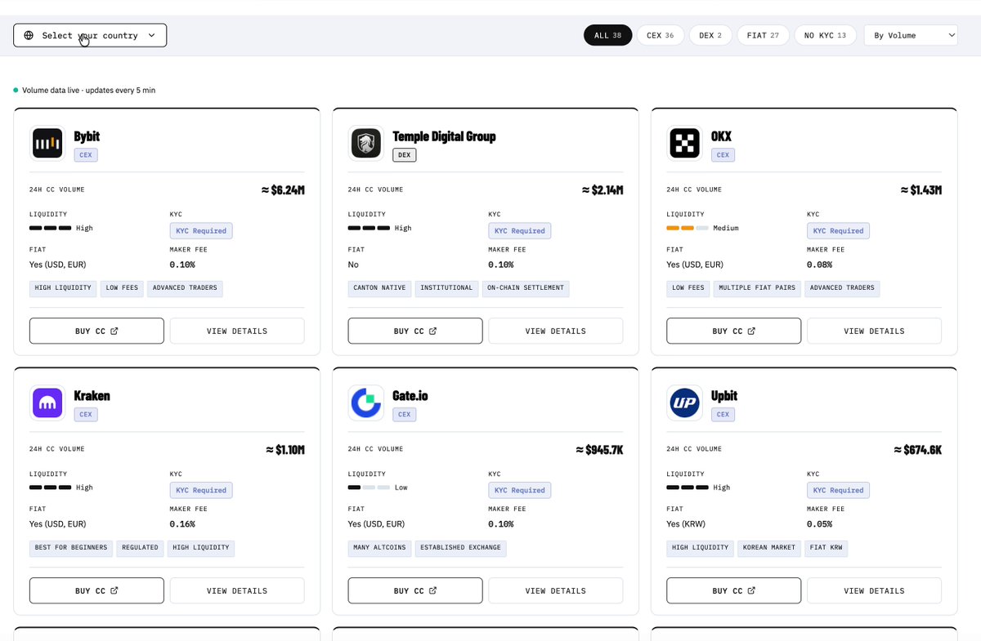
Task: Click the Volume data live status text
Action: pyautogui.click(x=88, y=90)
